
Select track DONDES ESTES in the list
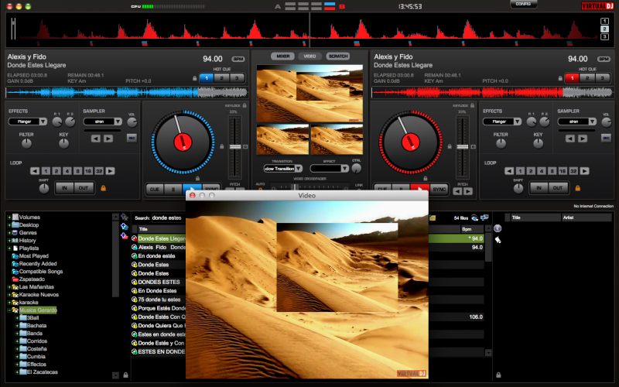click(x=159, y=282)
